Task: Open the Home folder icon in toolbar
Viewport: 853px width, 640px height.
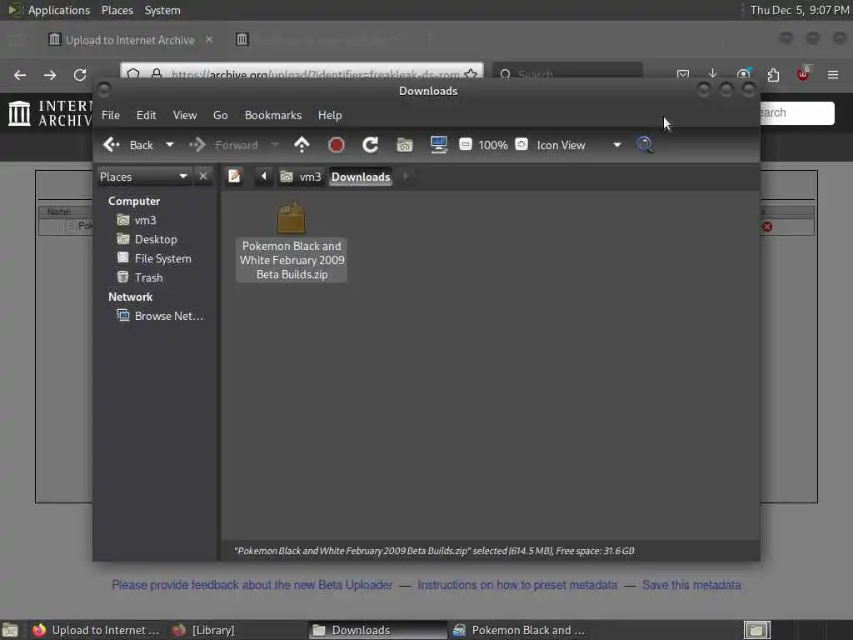Action: coord(405,145)
